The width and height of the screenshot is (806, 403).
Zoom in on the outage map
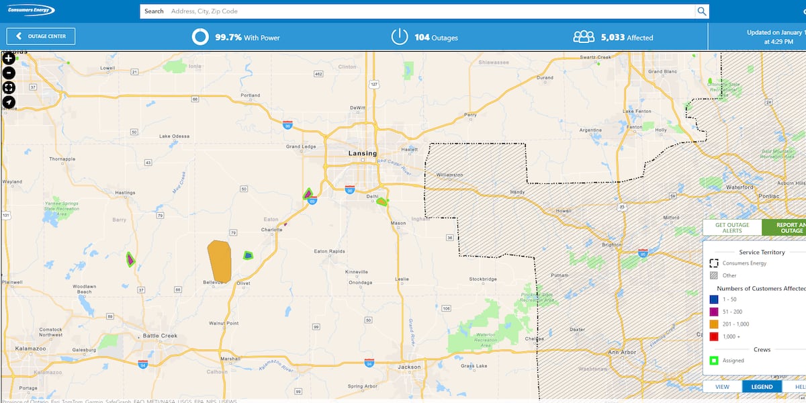[x=9, y=59]
